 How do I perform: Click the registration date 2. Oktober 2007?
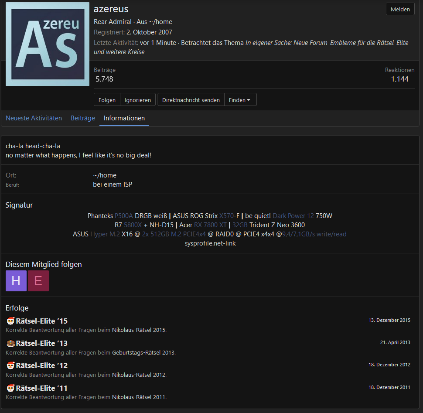[x=149, y=32]
